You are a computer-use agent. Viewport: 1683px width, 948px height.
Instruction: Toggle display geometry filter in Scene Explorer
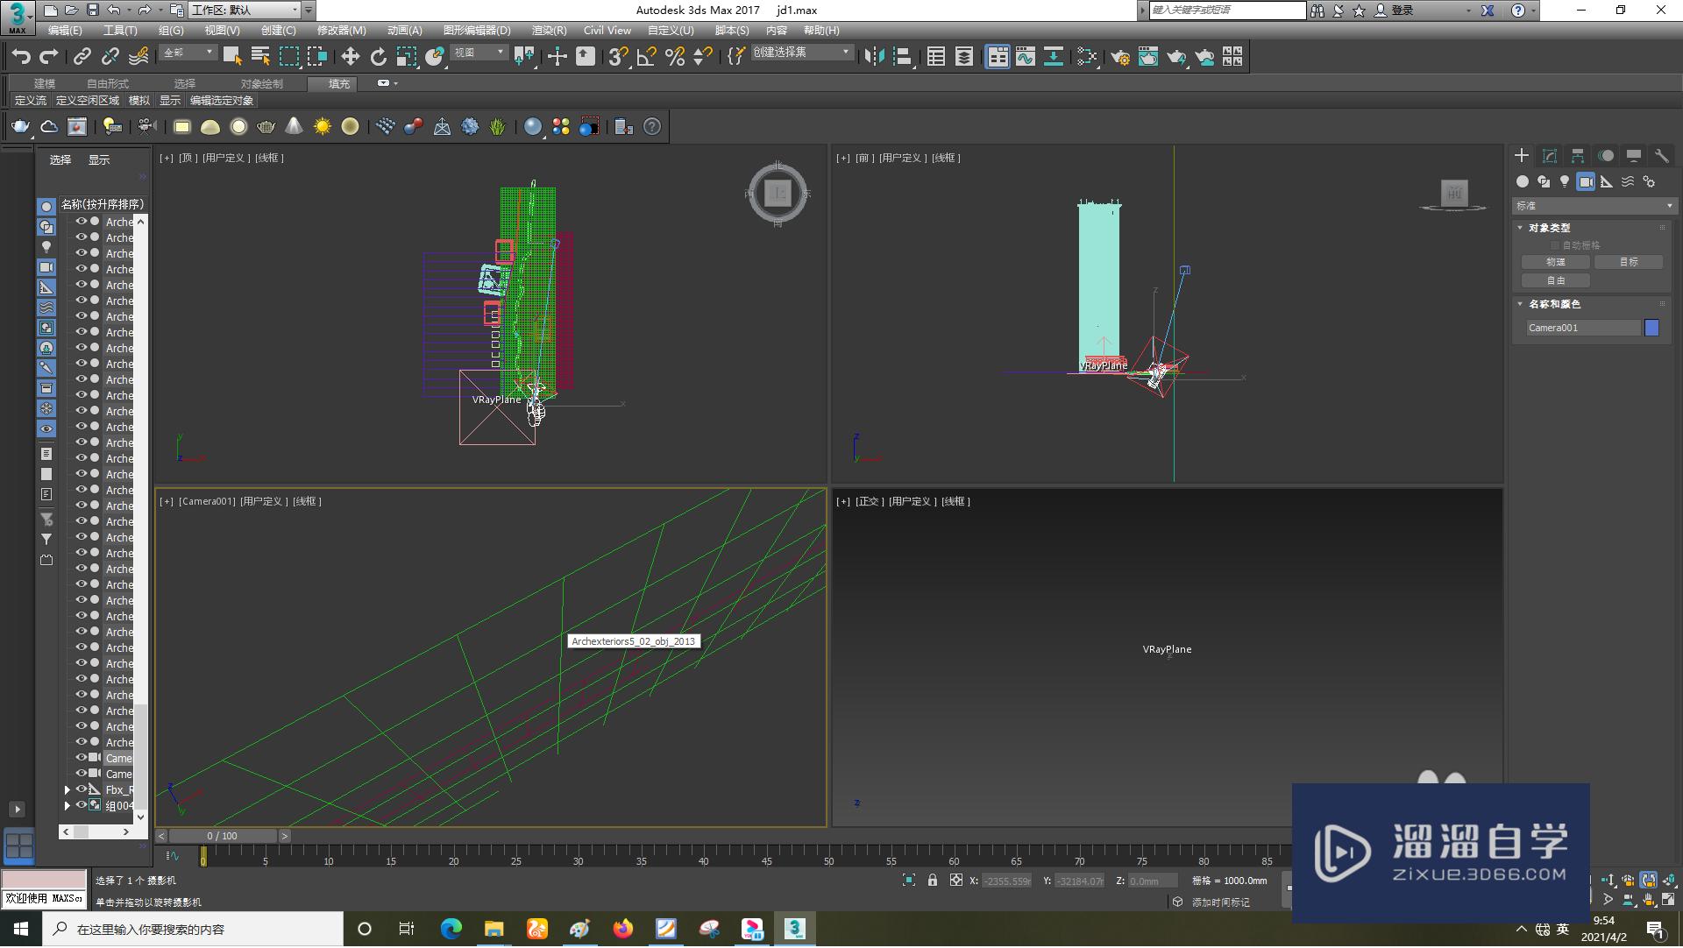46,207
